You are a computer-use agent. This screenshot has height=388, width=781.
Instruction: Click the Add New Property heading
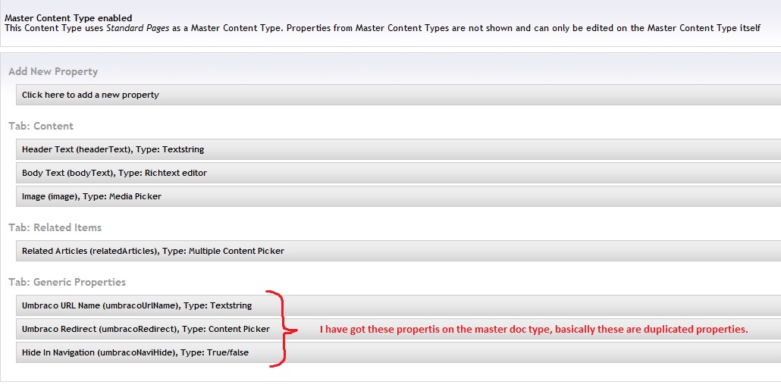coord(53,71)
